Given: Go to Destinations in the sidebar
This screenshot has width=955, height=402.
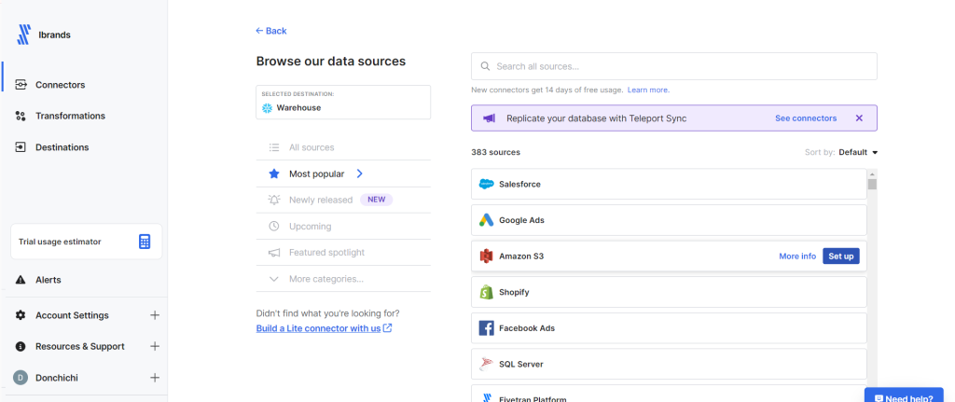Looking at the screenshot, I should 62,147.
